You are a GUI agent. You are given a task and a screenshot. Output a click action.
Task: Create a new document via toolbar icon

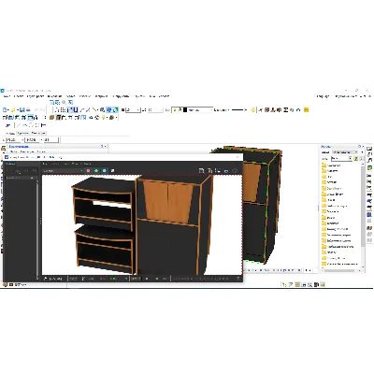6,109
